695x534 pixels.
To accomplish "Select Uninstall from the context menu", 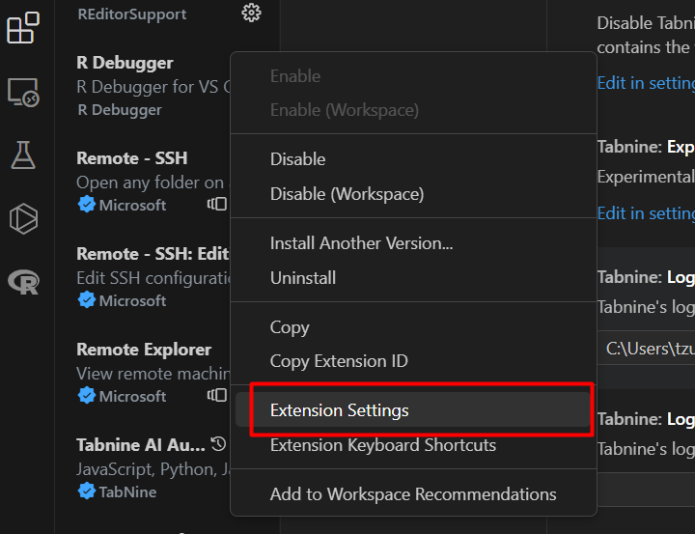I will pyautogui.click(x=413, y=278).
